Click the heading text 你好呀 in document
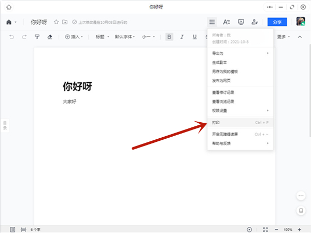This screenshot has width=311, height=233. click(77, 86)
